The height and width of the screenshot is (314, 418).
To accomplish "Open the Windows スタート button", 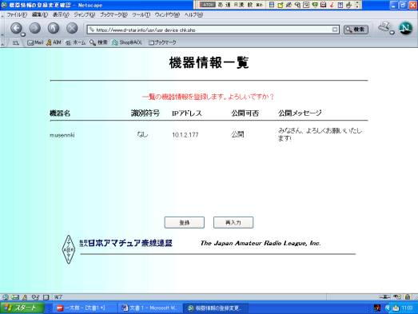I will [22, 308].
